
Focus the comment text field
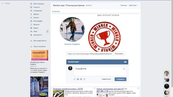pos(100,71)
